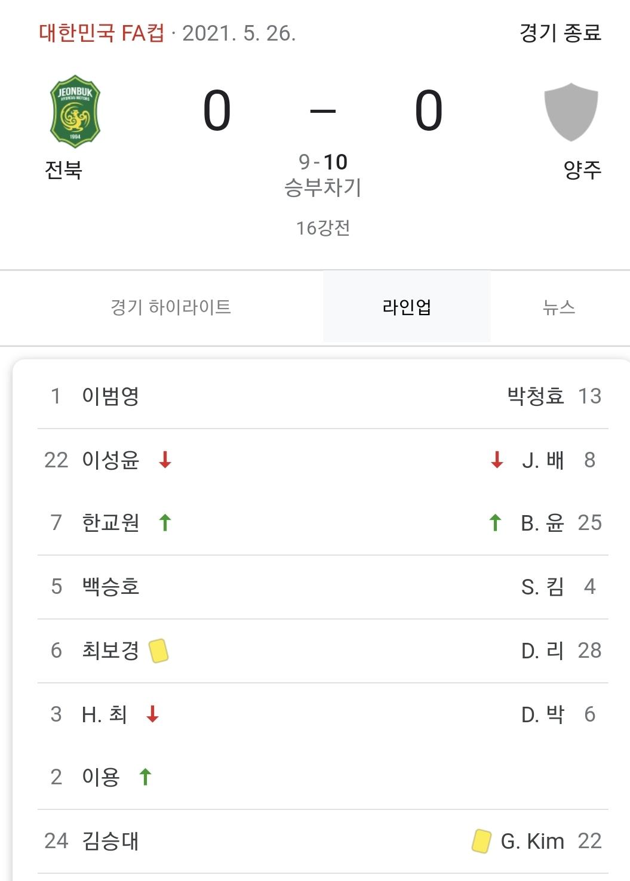Screen dimensions: 630x881
Task: Switch to the 뉴스 tab
Action: 559,307
